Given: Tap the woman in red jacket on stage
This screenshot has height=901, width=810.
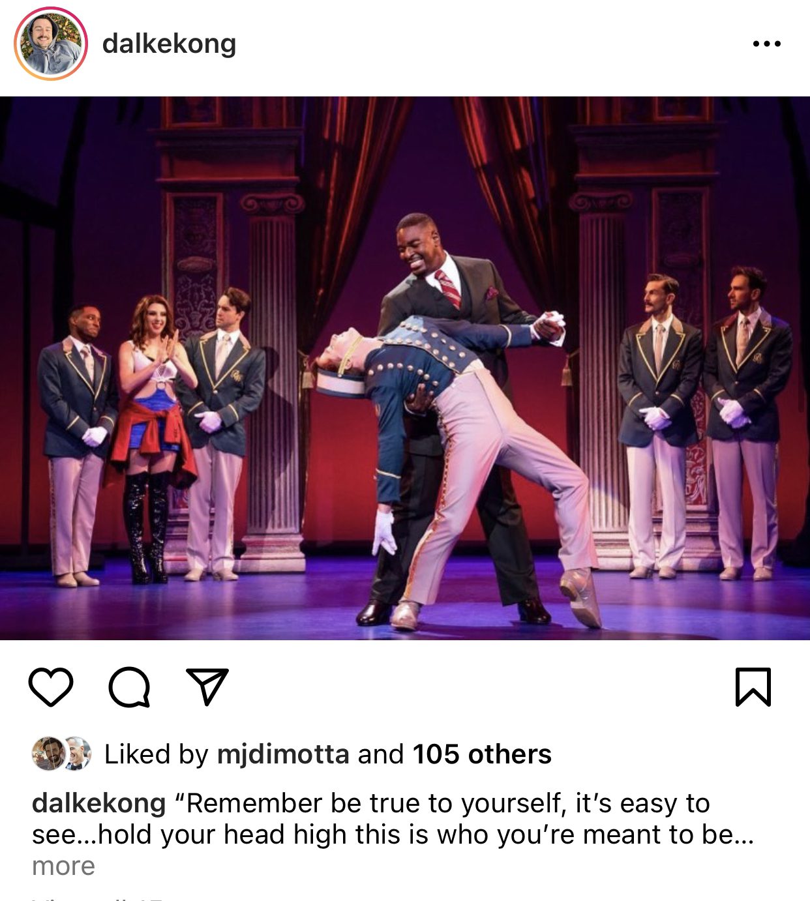Looking at the screenshot, I should (152, 437).
